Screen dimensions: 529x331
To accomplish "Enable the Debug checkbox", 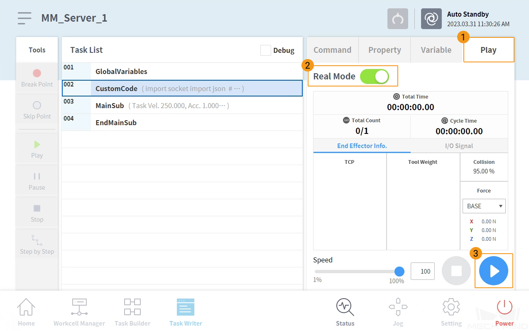I will (x=266, y=50).
